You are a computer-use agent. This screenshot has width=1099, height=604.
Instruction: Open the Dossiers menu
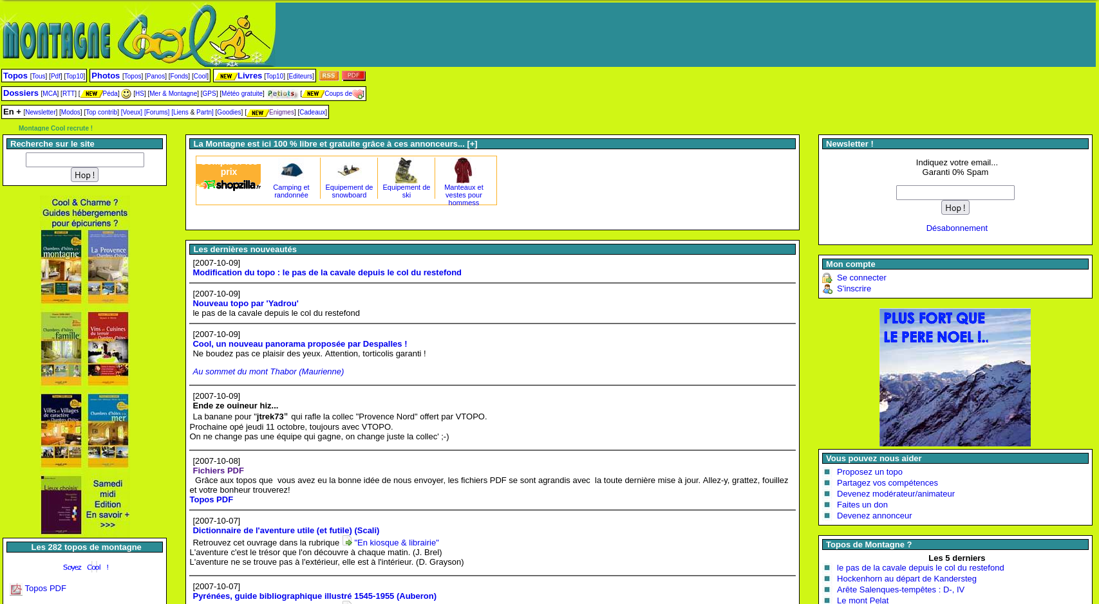pyautogui.click(x=21, y=93)
